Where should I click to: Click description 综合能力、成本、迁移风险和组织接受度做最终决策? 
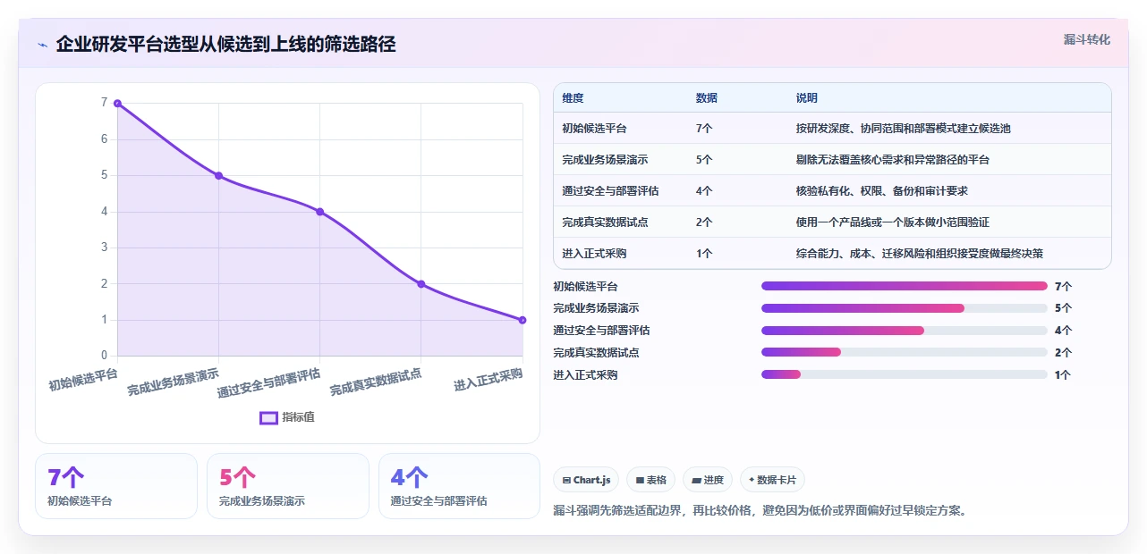point(919,254)
